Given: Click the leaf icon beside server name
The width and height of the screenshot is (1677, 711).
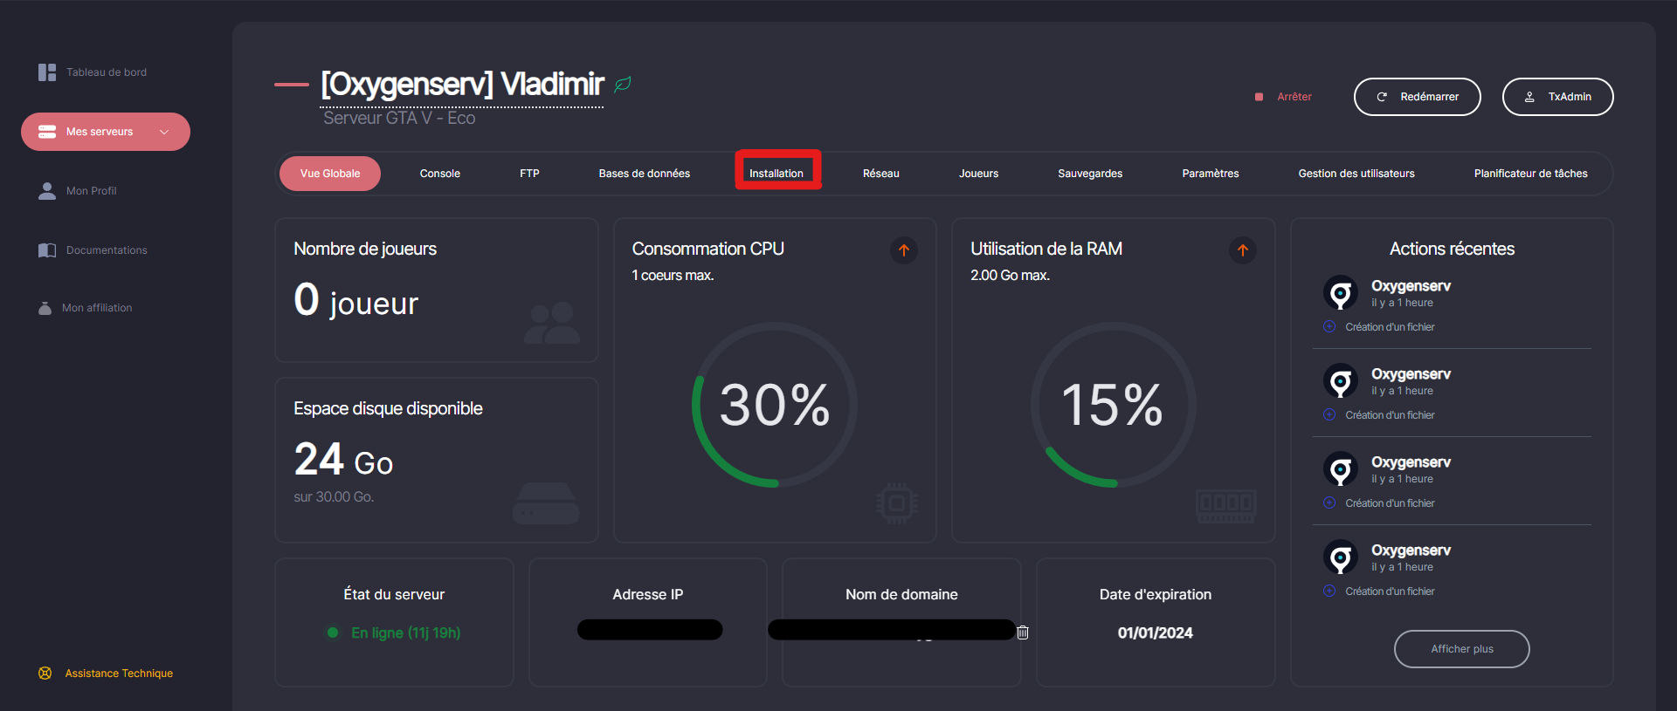Looking at the screenshot, I should tap(622, 85).
